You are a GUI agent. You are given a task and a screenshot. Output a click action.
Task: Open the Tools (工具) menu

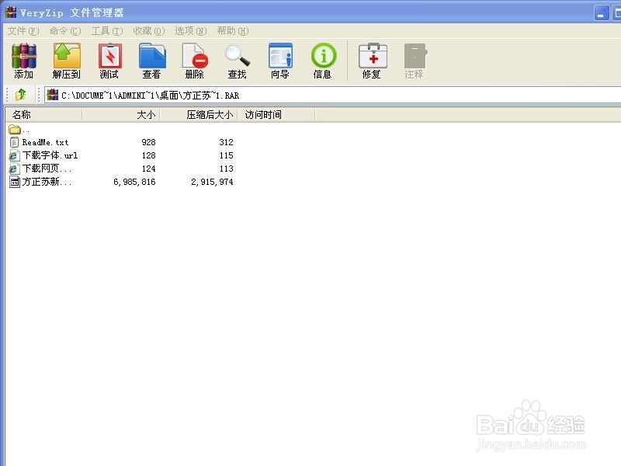(107, 31)
